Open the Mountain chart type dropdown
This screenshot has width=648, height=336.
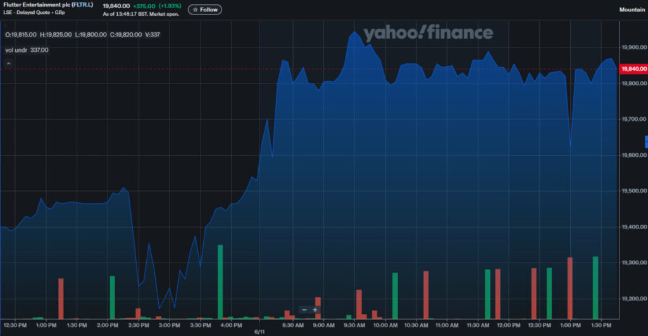pyautogui.click(x=632, y=9)
